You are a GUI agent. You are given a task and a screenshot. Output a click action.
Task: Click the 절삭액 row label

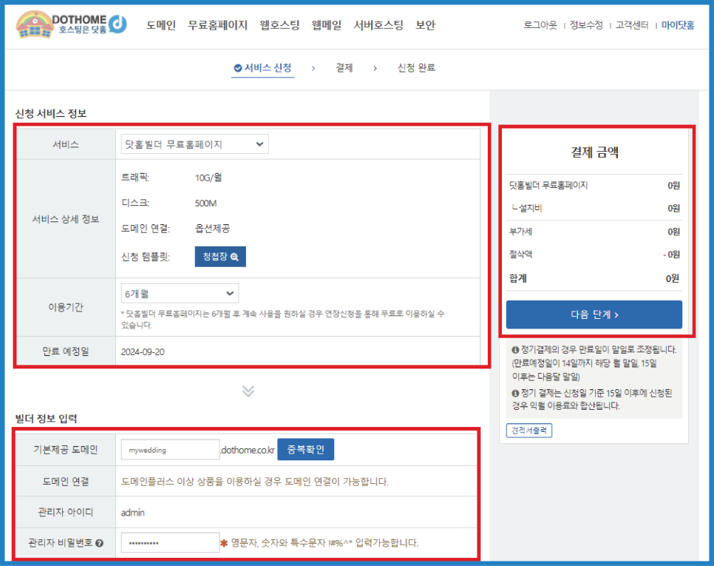coord(520,255)
